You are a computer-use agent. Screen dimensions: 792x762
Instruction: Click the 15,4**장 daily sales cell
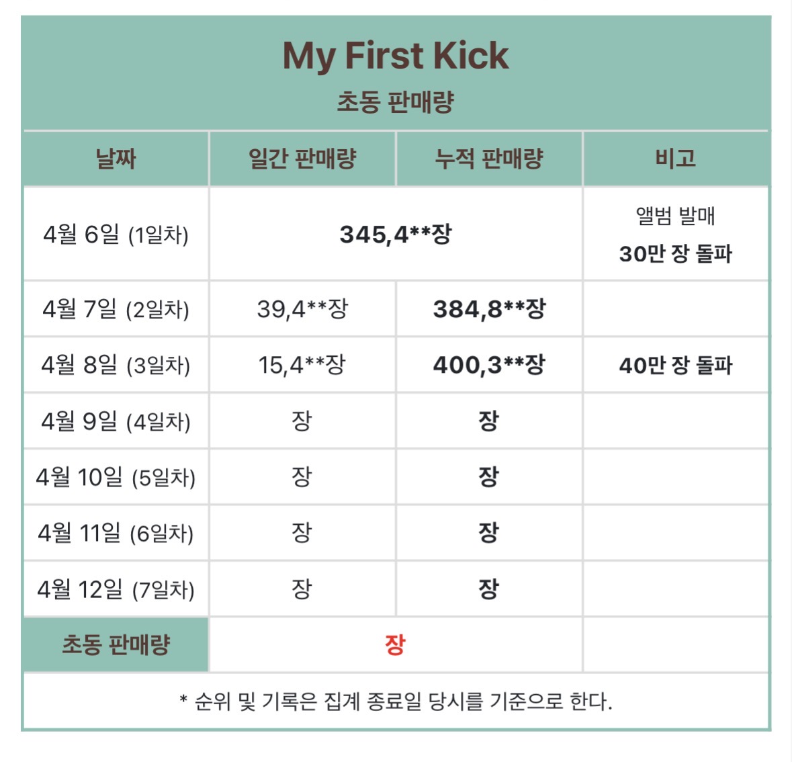(x=302, y=365)
